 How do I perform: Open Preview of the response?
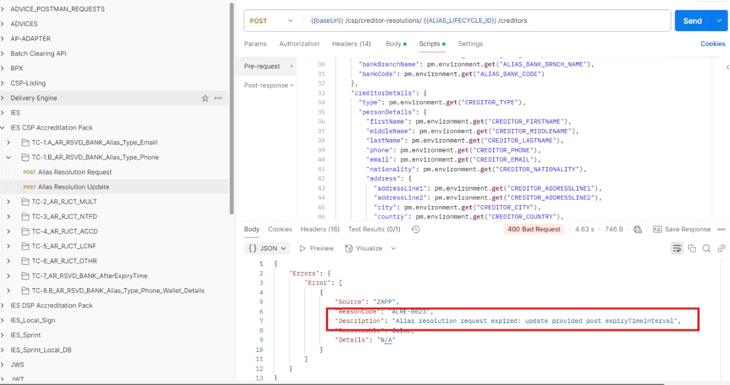(x=316, y=248)
